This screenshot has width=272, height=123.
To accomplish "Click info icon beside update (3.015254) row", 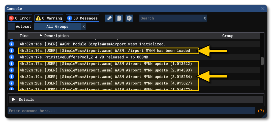I will pos(11,77).
